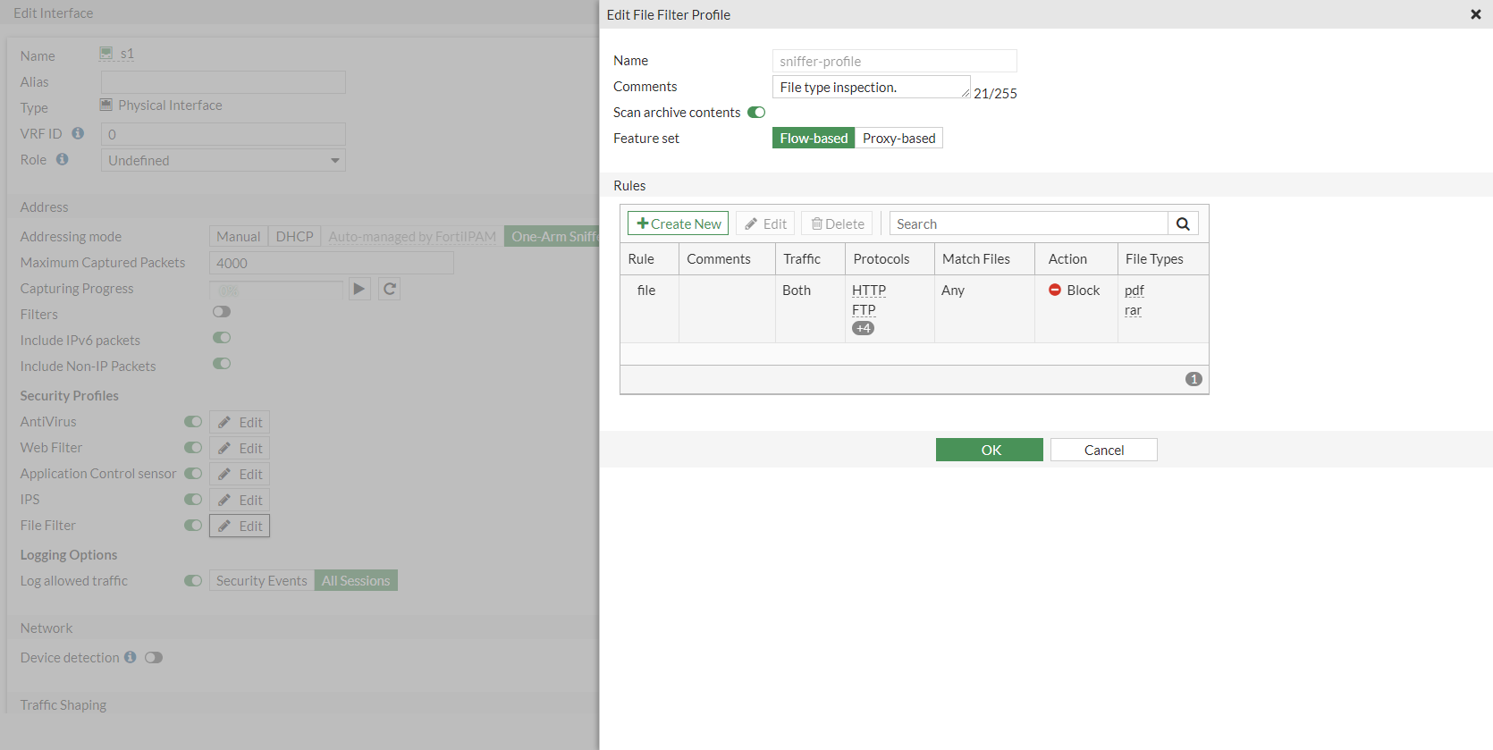Toggle Include Non-IP Packets switch
This screenshot has height=750, width=1493.
pos(222,364)
